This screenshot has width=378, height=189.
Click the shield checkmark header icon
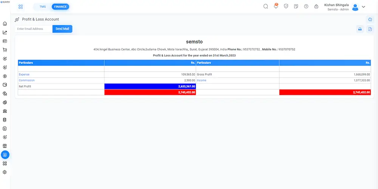pos(286,6)
